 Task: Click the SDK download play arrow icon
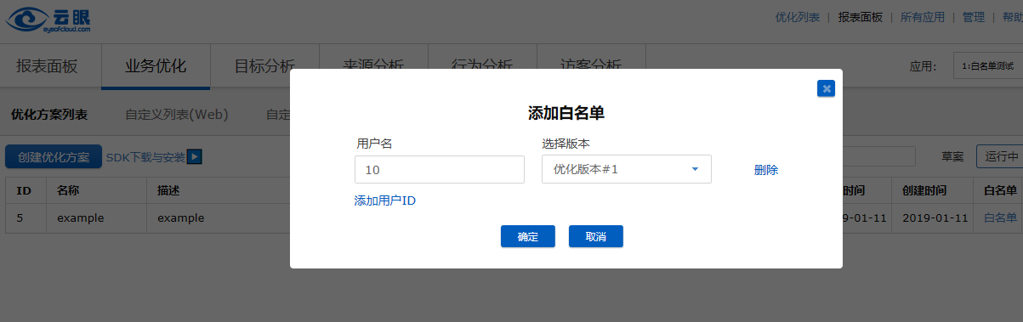coord(195,156)
